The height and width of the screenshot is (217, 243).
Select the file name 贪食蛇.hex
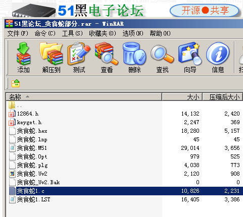[x=32, y=131]
